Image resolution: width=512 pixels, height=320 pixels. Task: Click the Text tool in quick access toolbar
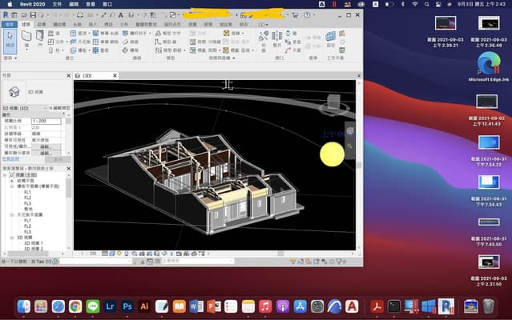pyautogui.click(x=121, y=15)
